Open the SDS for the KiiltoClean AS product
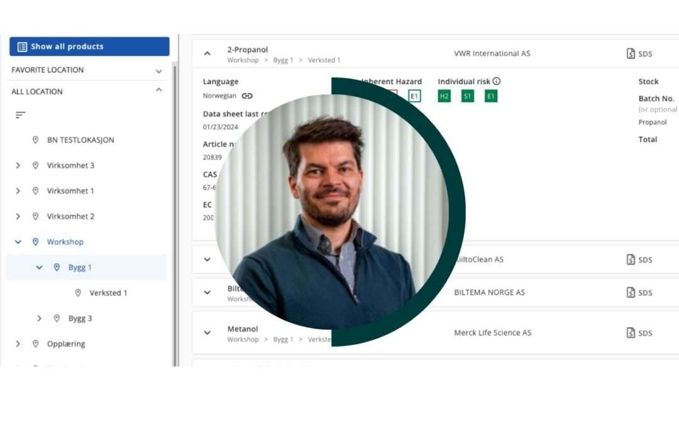 pos(639,259)
